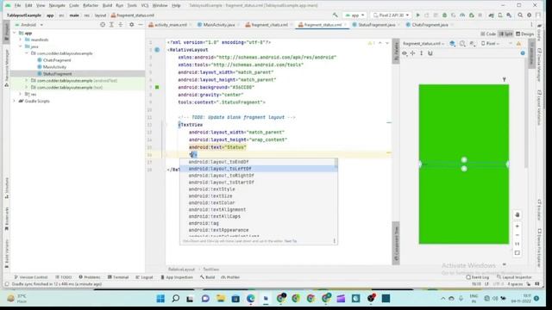The width and height of the screenshot is (552, 310).
Task: Select android:textColor completion suggestion
Action: pyautogui.click(x=259, y=203)
